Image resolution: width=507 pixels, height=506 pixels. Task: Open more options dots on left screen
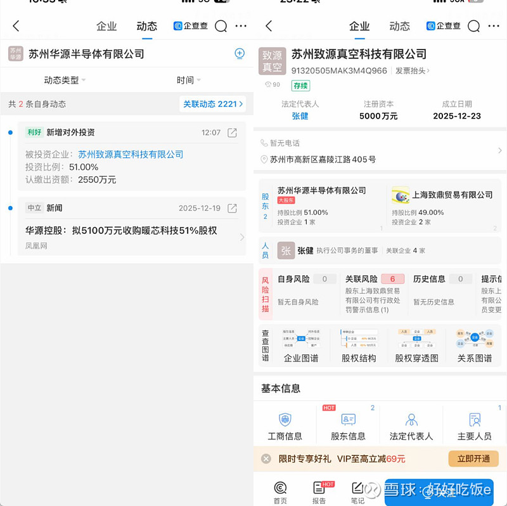tap(241, 26)
